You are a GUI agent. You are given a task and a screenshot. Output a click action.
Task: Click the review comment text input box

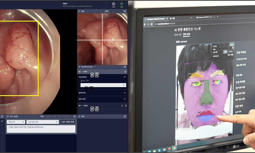click(x=41, y=129)
